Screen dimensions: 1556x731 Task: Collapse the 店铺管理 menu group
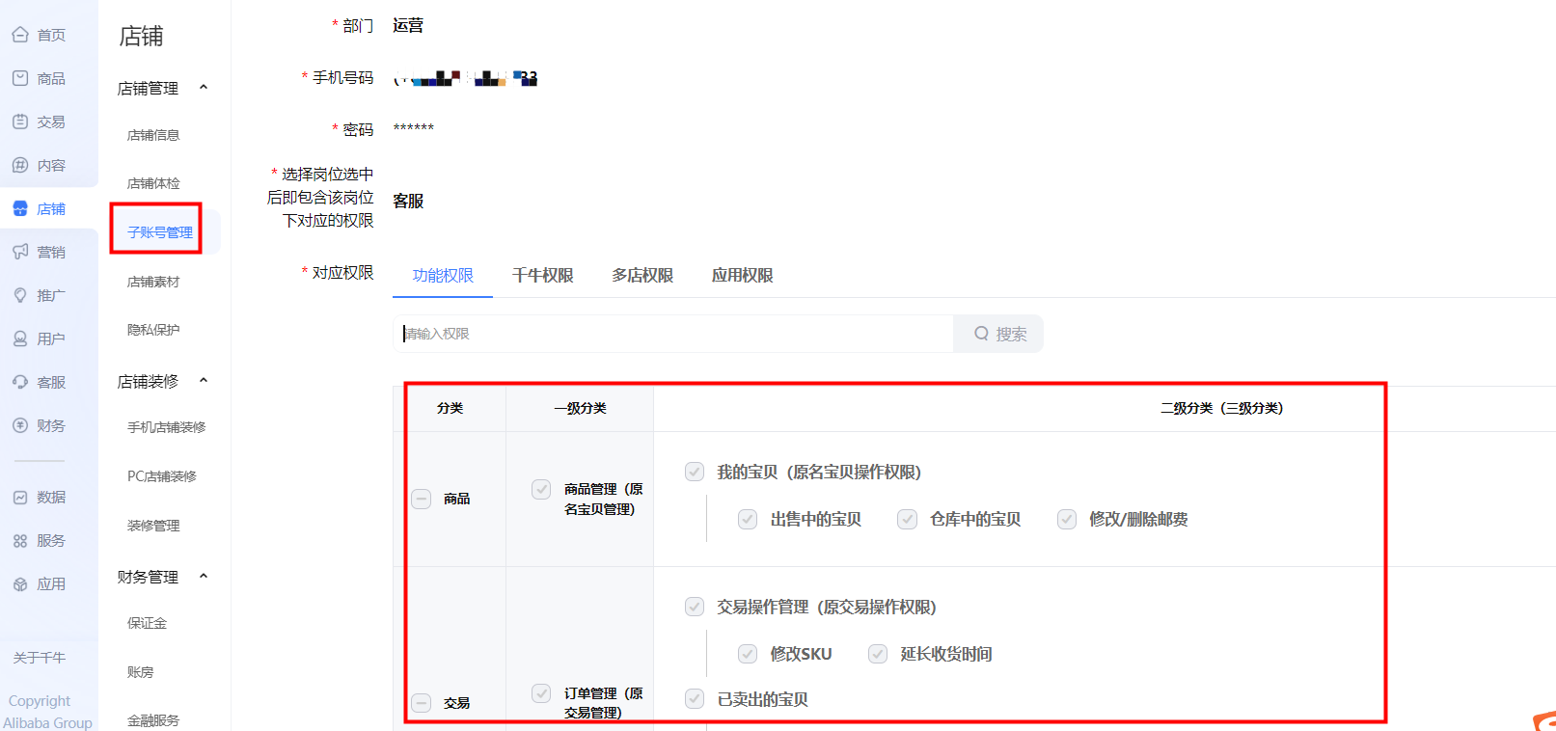click(x=204, y=88)
